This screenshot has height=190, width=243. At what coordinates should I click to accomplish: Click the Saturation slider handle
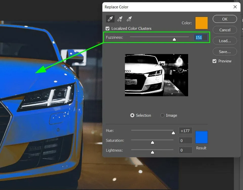pyautogui.click(x=152, y=142)
